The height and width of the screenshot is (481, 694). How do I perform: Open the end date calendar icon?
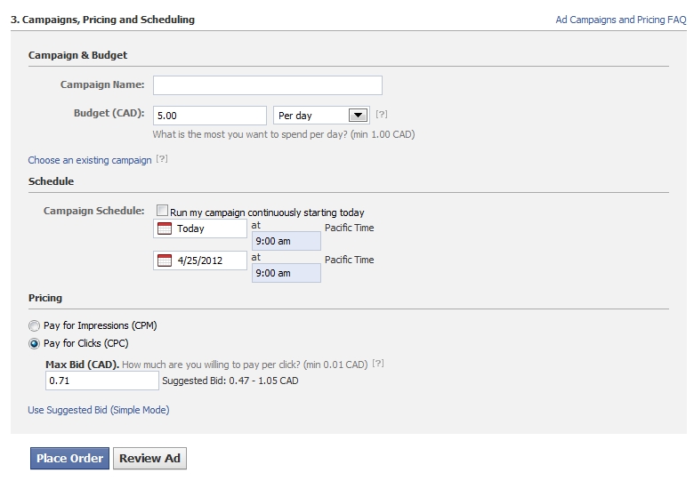(165, 261)
